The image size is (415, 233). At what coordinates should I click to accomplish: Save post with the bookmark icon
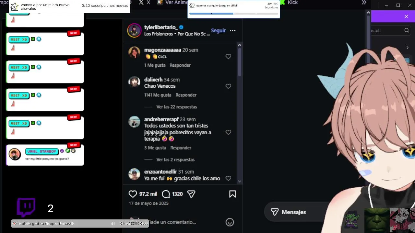pyautogui.click(x=232, y=194)
